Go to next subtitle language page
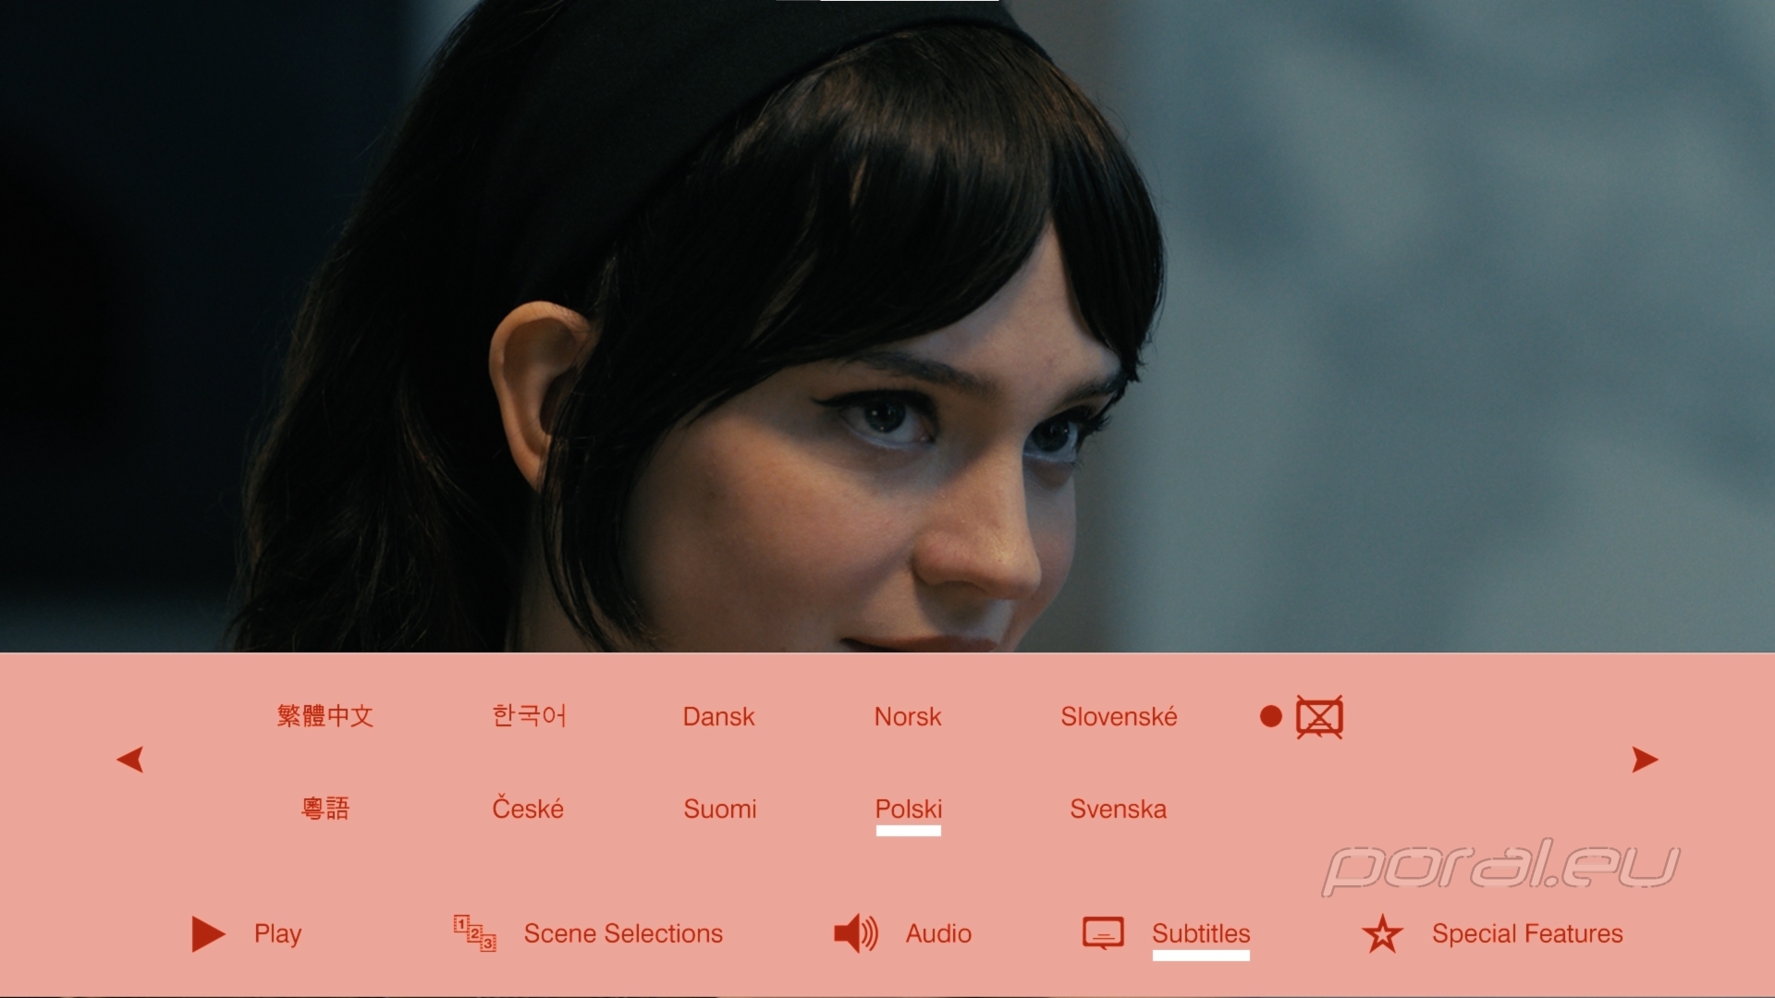This screenshot has width=1775, height=998. tap(1645, 760)
